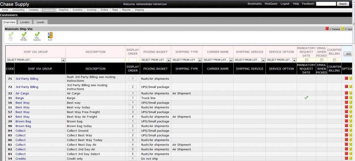Update Collect 3rd Day Select row 83
Image resolution: width=355 pixels, height=161 pixels.
pyautogui.click(x=351, y=153)
